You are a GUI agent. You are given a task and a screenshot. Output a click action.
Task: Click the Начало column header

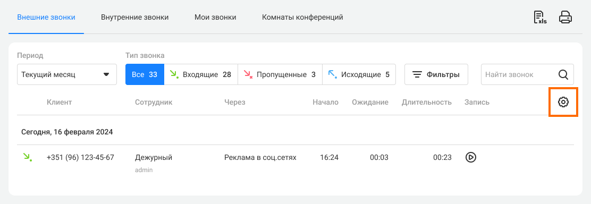click(325, 102)
